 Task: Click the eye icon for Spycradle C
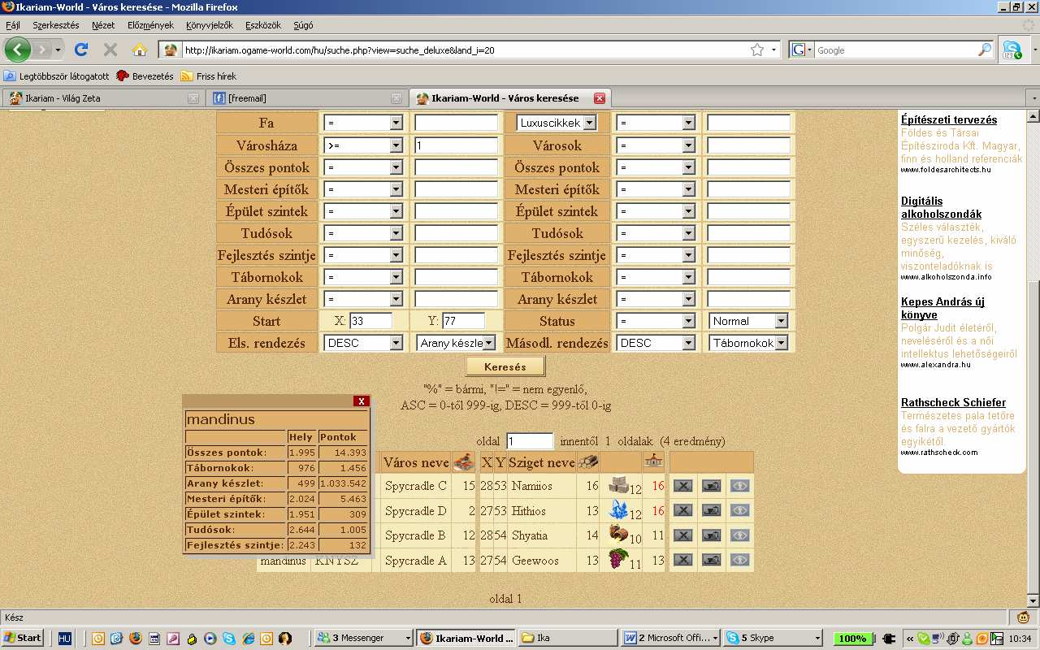pos(739,486)
